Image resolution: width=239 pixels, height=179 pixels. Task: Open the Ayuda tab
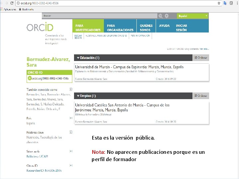point(164,26)
